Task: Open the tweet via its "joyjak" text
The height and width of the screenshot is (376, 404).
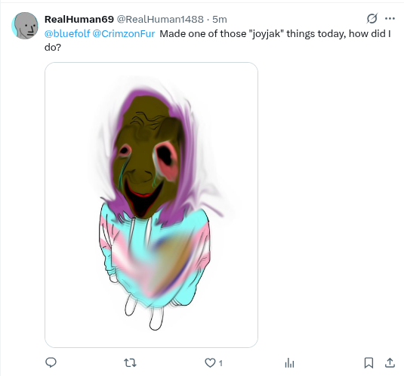Action: point(265,34)
